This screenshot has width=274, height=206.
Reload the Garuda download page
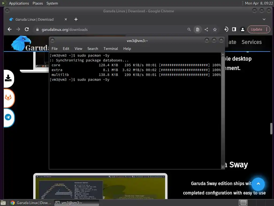(27, 30)
